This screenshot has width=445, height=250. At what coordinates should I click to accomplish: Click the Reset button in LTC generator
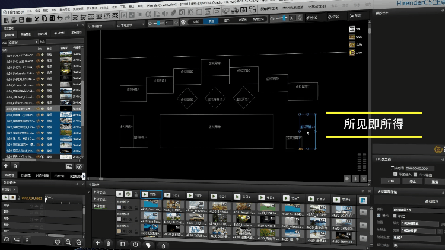pyautogui.click(x=435, y=182)
